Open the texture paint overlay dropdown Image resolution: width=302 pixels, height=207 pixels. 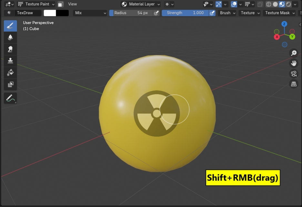click(x=249, y=4)
